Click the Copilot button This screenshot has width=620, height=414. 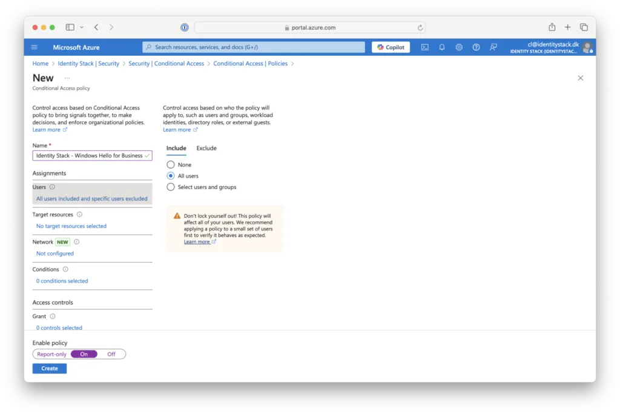pyautogui.click(x=391, y=47)
